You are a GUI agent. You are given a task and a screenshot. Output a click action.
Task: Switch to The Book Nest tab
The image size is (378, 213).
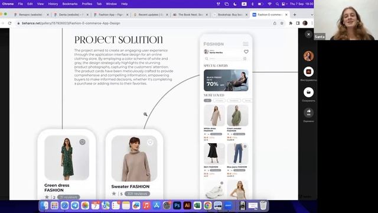click(190, 15)
